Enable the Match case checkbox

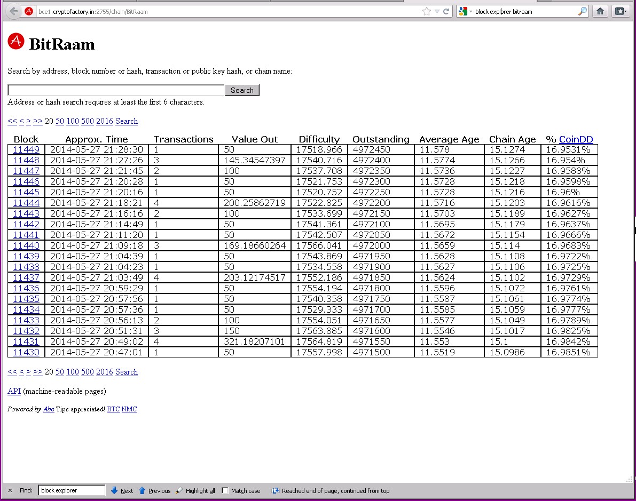tap(225, 490)
